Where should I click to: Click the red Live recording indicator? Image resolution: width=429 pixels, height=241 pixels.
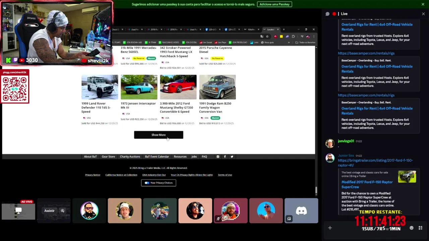pos(334,14)
